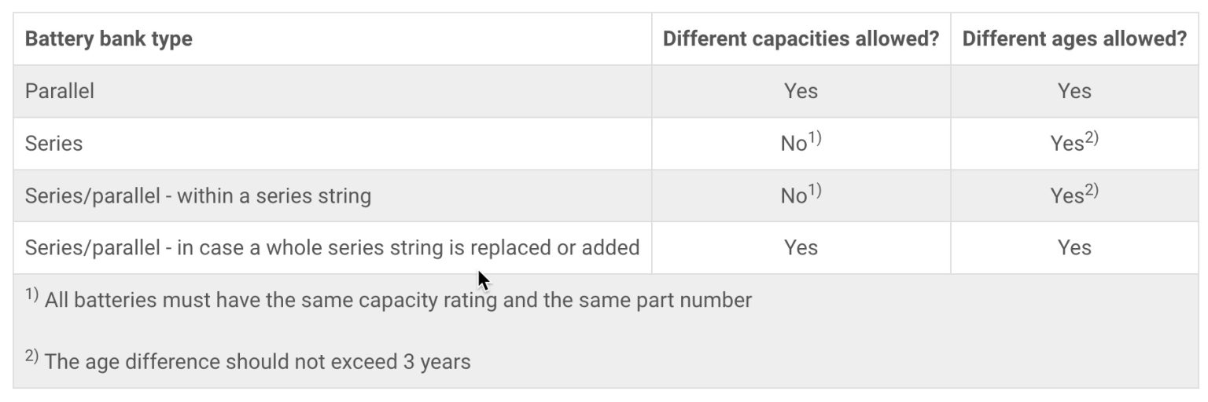
Task: Click the capacities "Yes" in the Parallel row
Action: click(x=801, y=91)
